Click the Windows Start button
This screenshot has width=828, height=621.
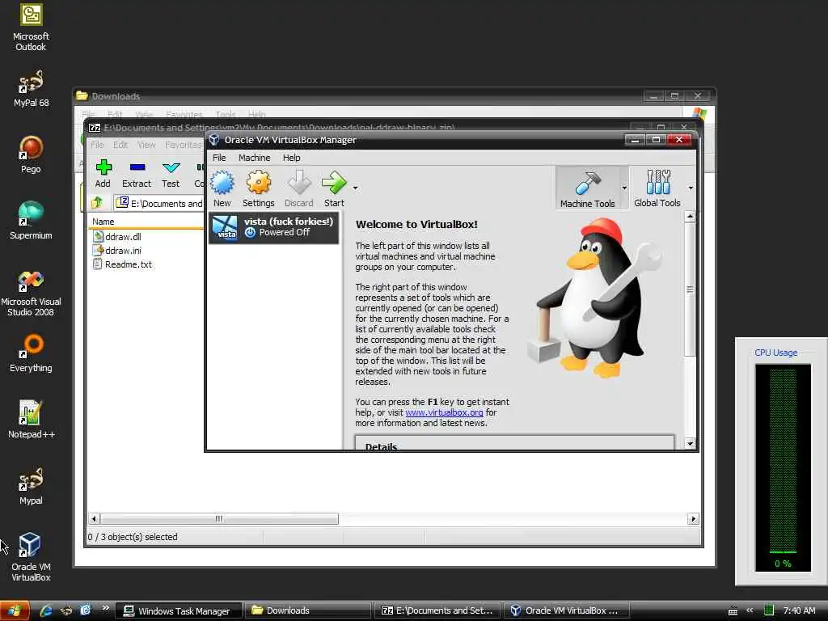15,611
